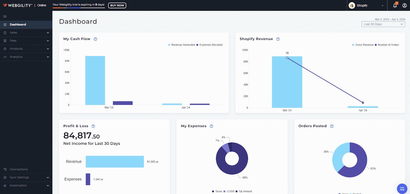410x194 pixels.
Task: Open the Last 30 Days date dropdown
Action: coord(383,24)
